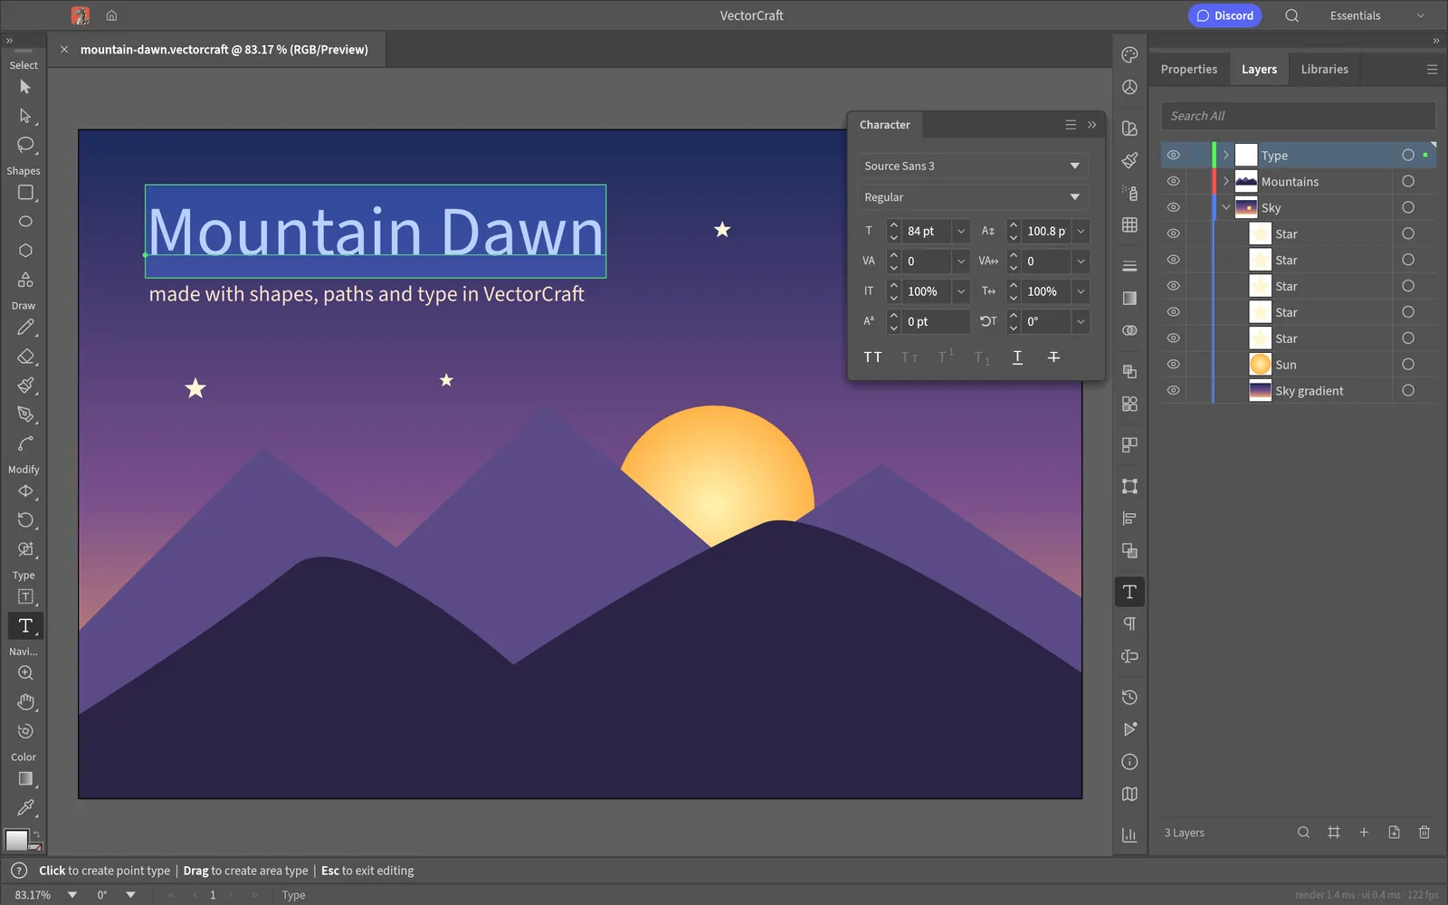Open the History panel icon
Viewport: 1448px width, 905px height.
(1129, 697)
